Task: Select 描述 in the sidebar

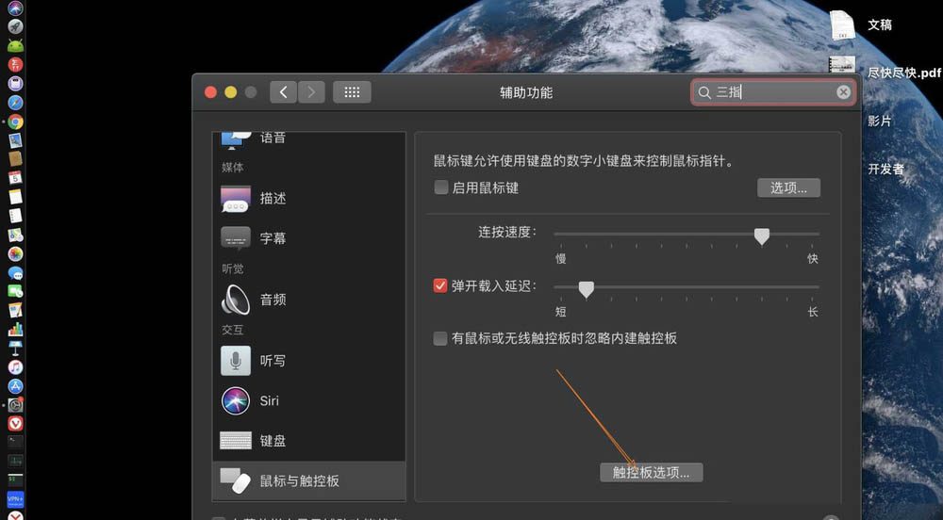Action: pos(308,199)
